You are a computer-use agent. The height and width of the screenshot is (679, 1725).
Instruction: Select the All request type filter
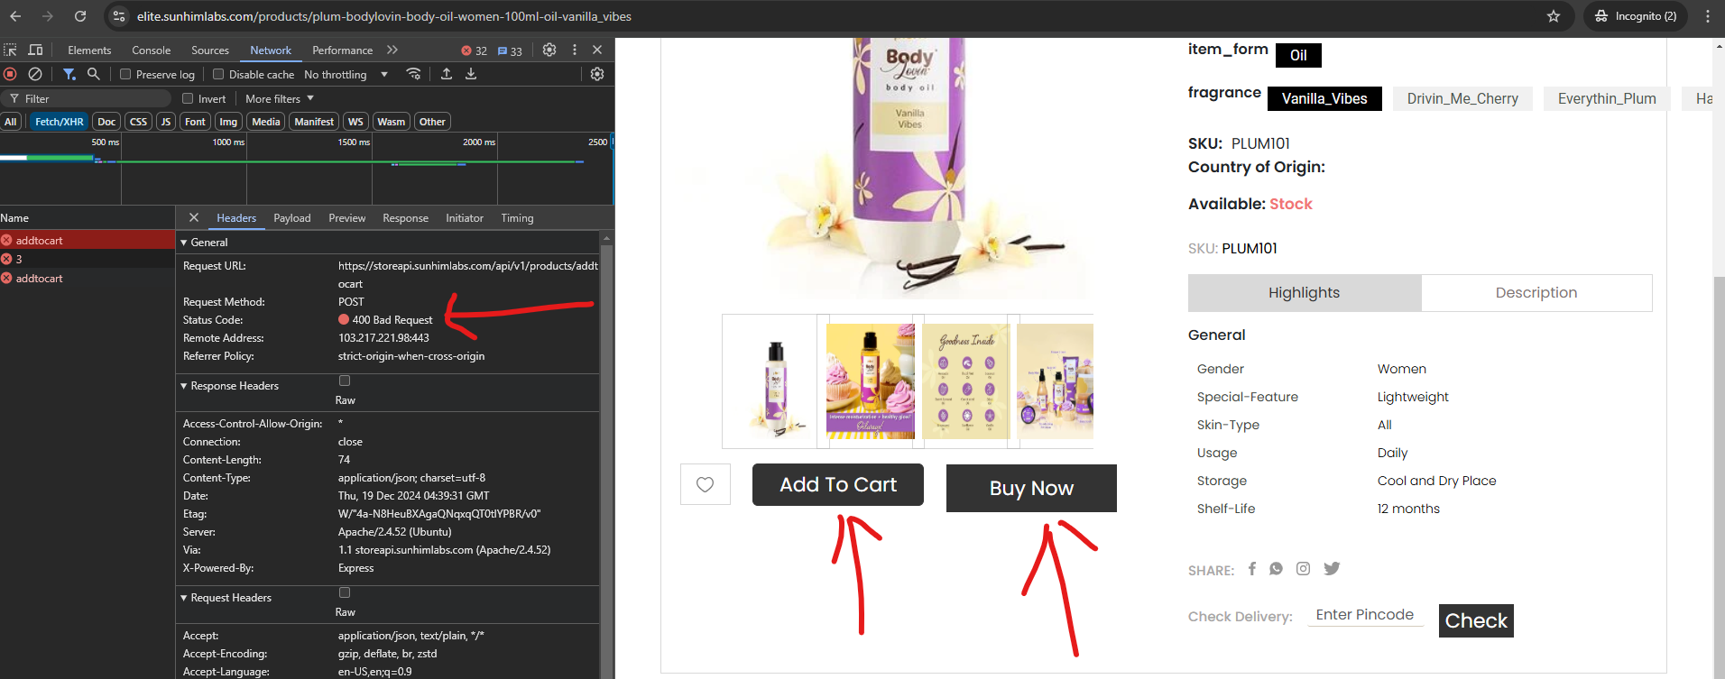[11, 122]
